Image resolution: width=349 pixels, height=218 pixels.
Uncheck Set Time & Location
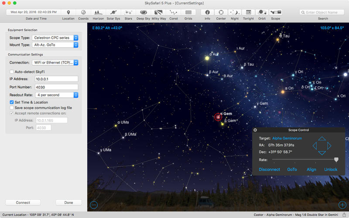tap(12, 102)
